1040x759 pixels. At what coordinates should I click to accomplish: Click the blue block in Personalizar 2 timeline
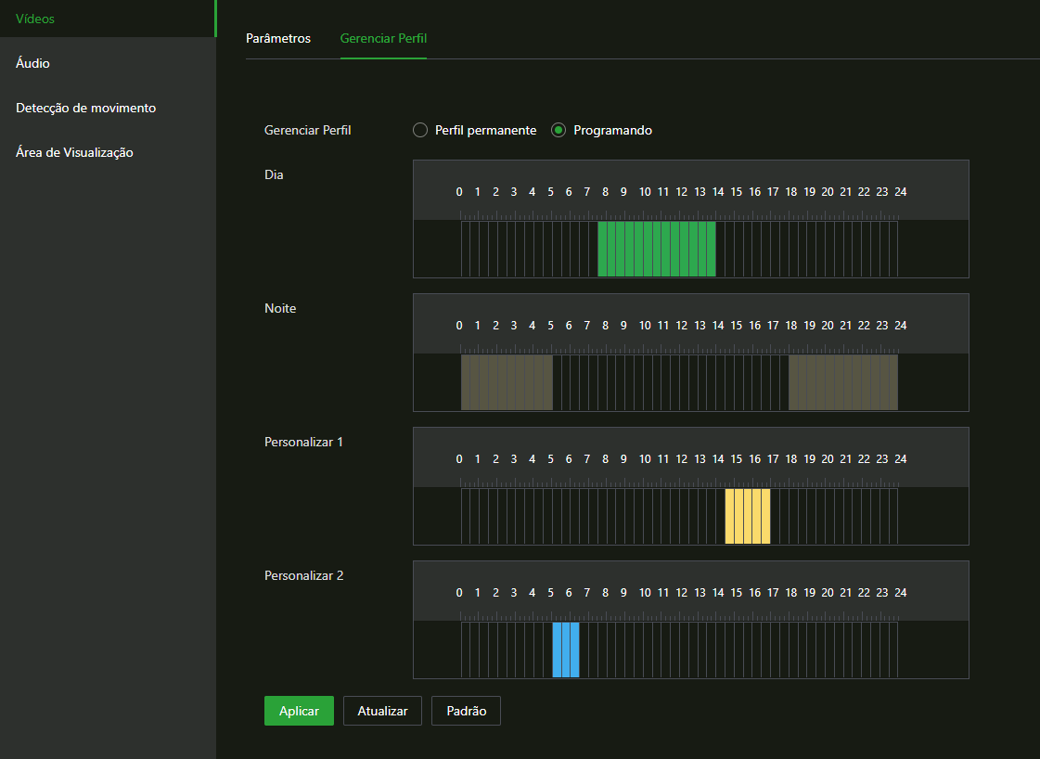click(x=566, y=650)
